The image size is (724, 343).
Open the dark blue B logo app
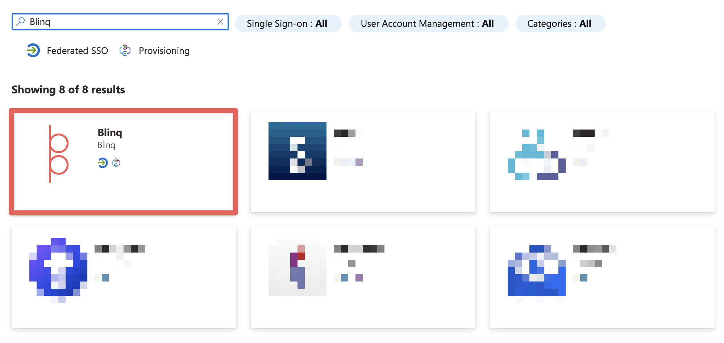pyautogui.click(x=297, y=151)
